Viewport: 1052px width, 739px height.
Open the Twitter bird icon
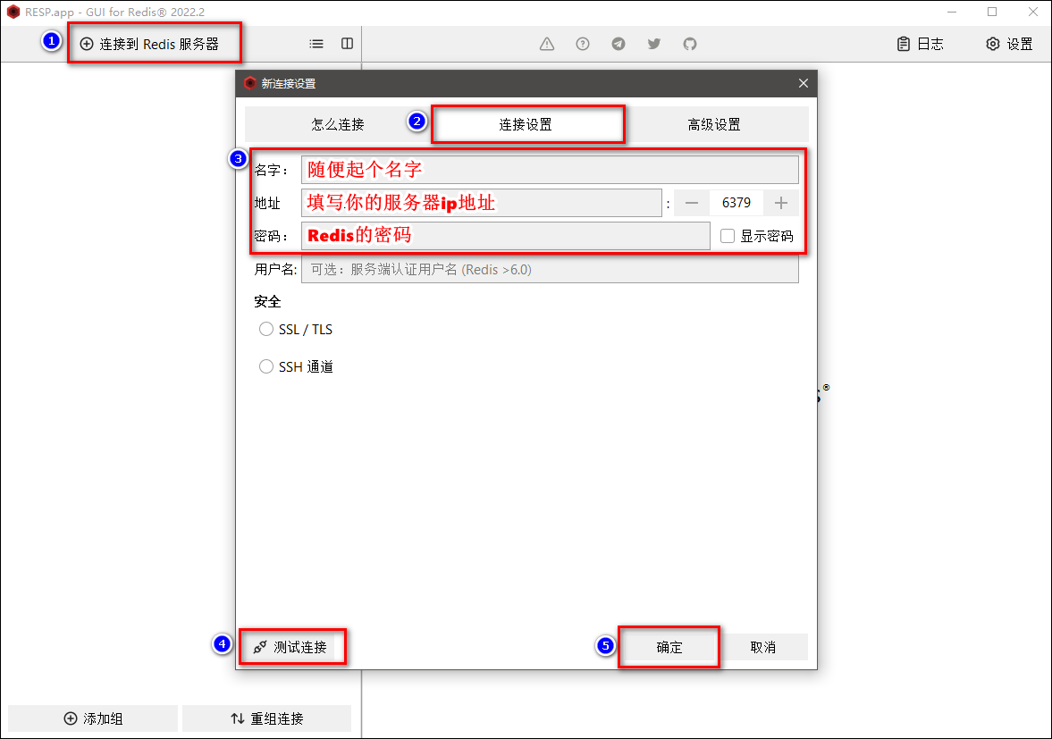coord(654,45)
